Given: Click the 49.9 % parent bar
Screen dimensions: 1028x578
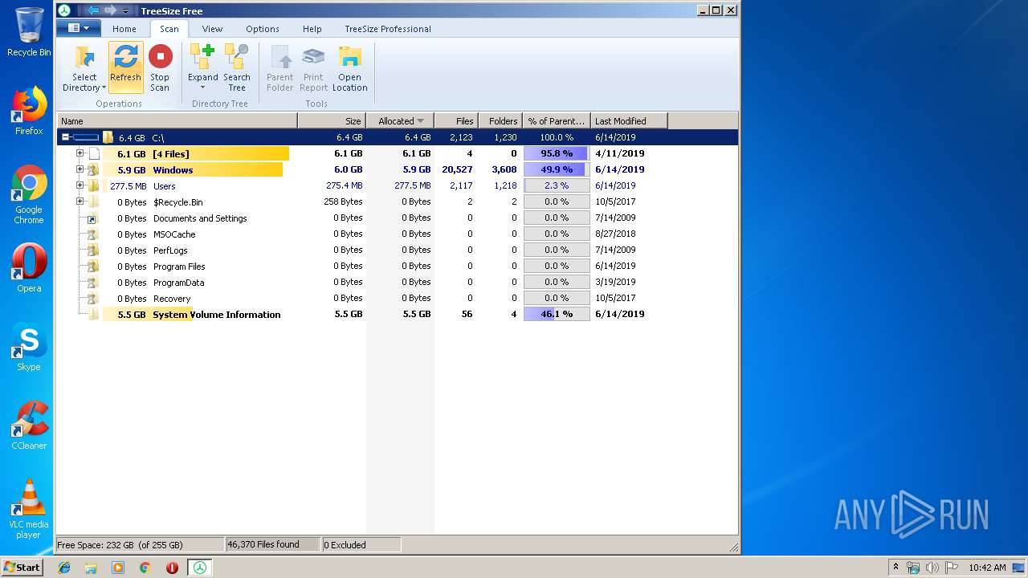Looking at the screenshot, I should click(x=557, y=169).
